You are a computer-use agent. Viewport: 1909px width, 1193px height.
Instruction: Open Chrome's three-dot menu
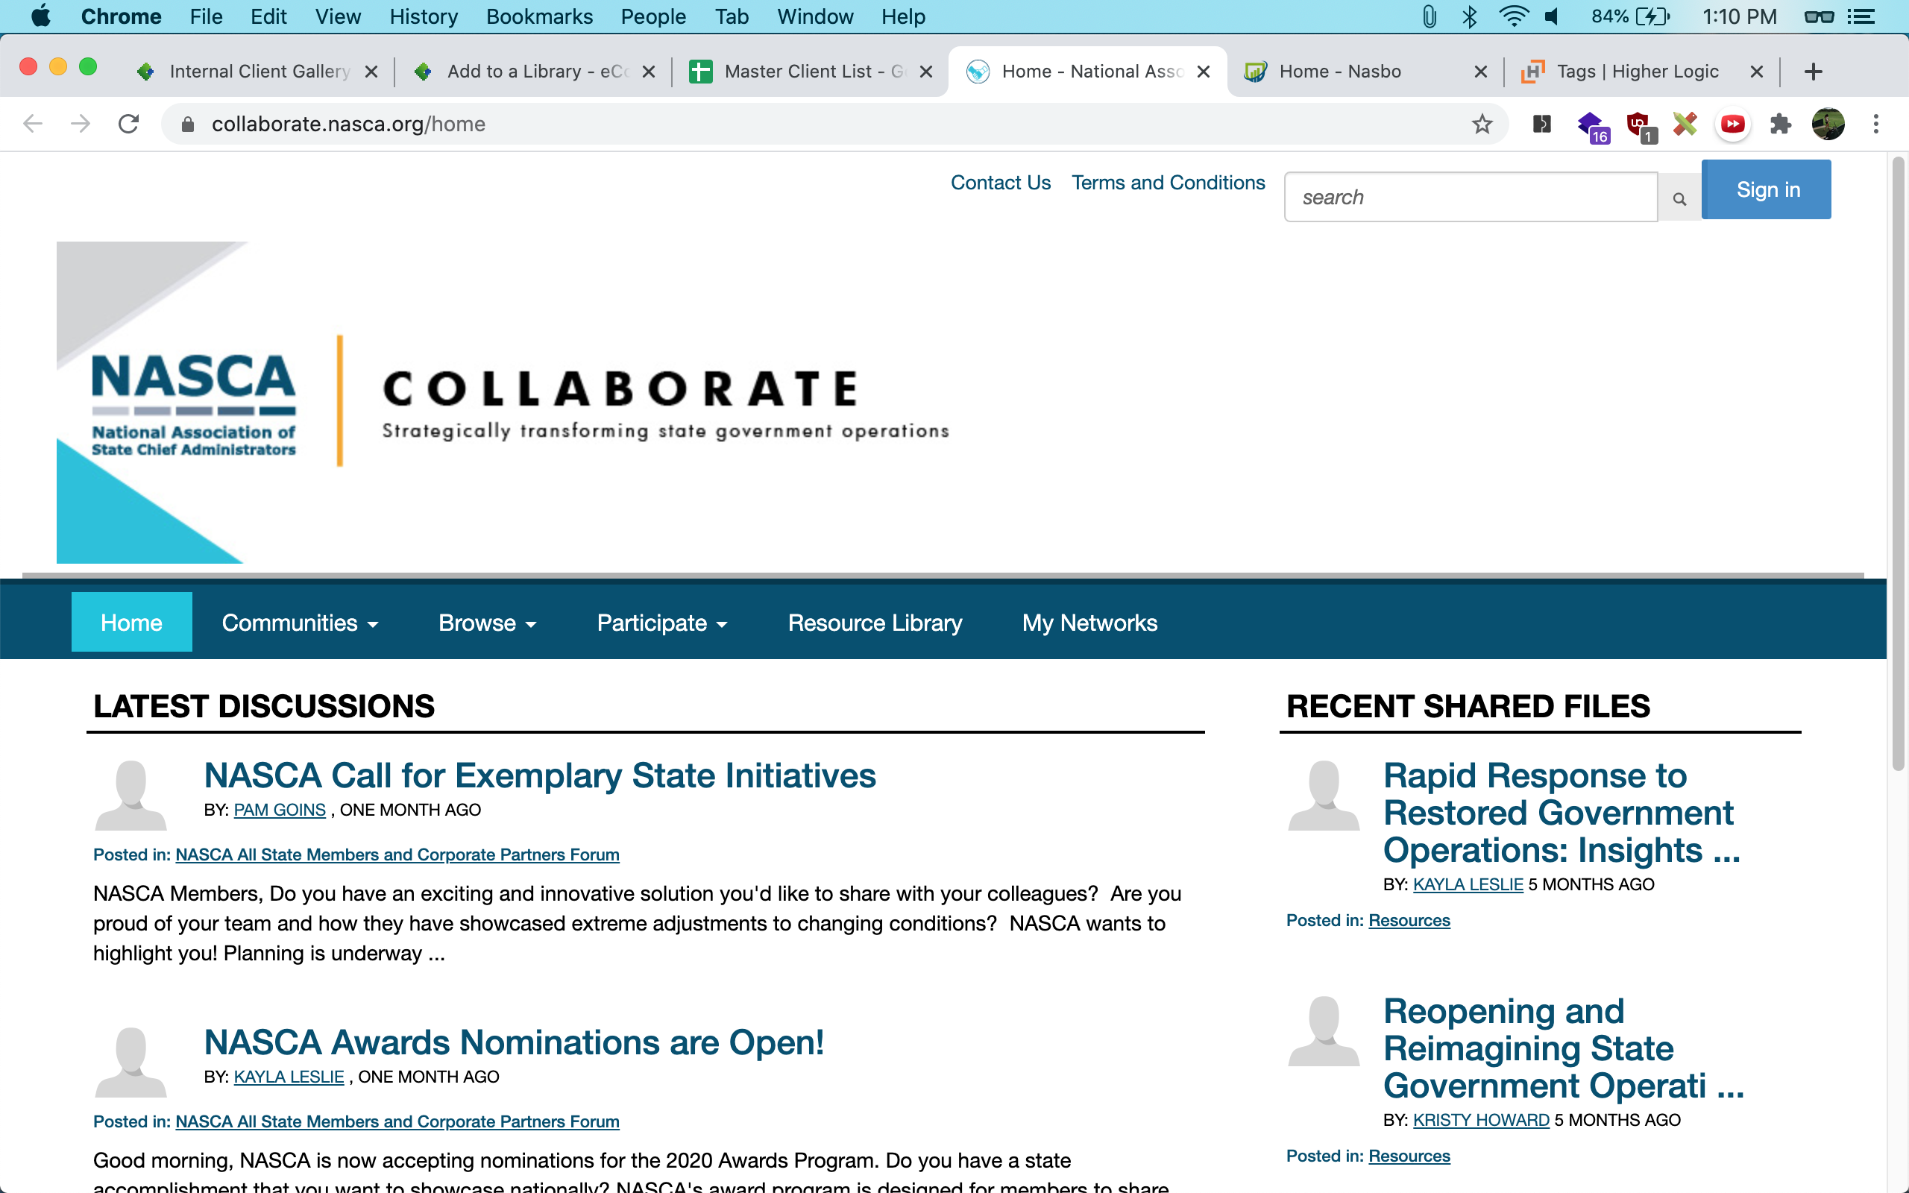pyautogui.click(x=1876, y=124)
